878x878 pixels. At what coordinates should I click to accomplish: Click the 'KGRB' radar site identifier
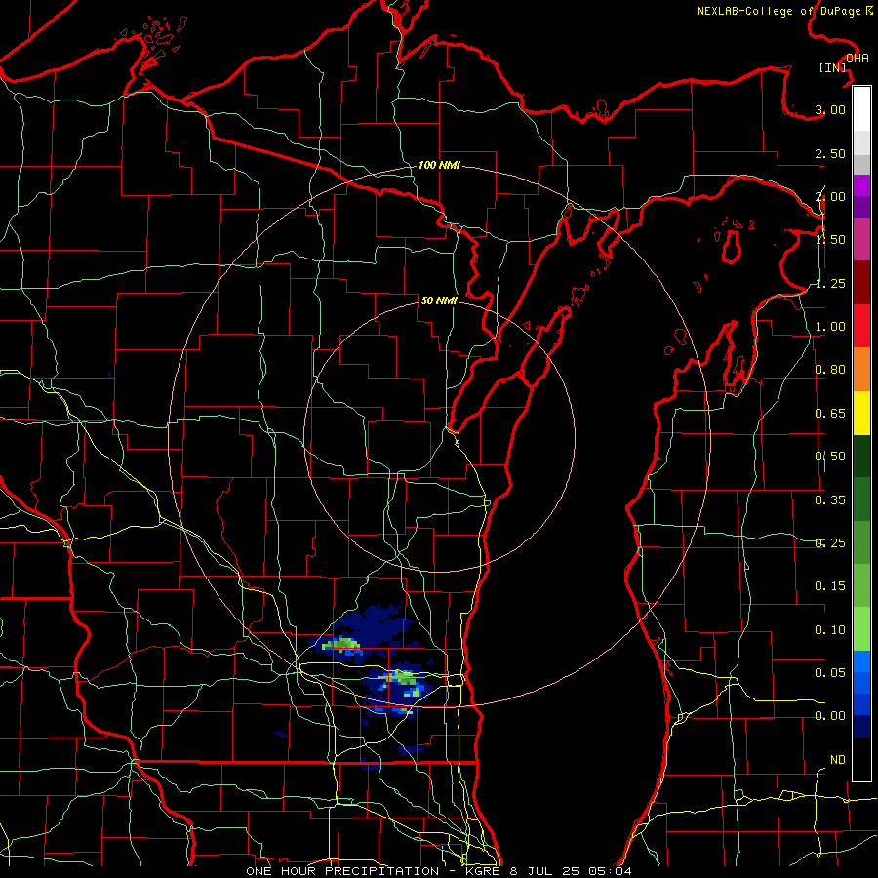483,871
